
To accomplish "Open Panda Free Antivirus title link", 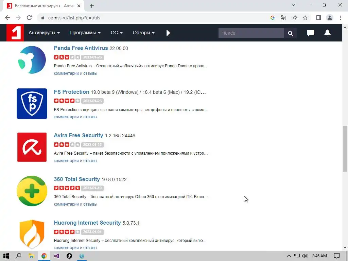I will 81,48.
